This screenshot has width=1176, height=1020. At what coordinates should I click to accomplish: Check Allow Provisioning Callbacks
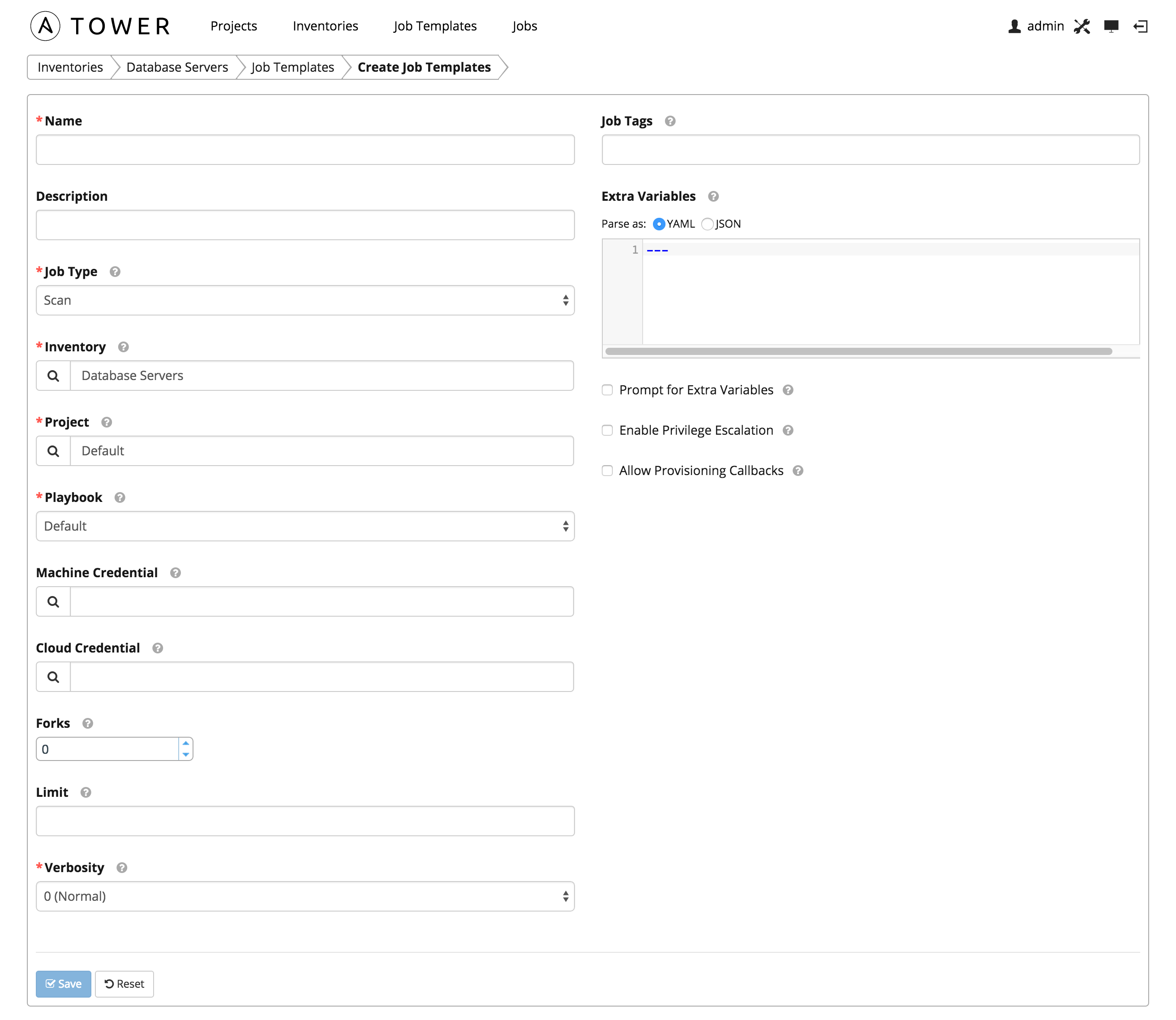click(x=607, y=471)
